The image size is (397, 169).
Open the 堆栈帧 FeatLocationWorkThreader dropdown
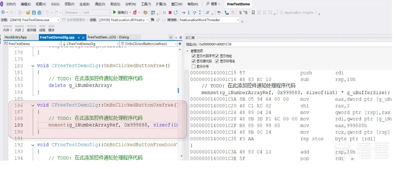238,20
